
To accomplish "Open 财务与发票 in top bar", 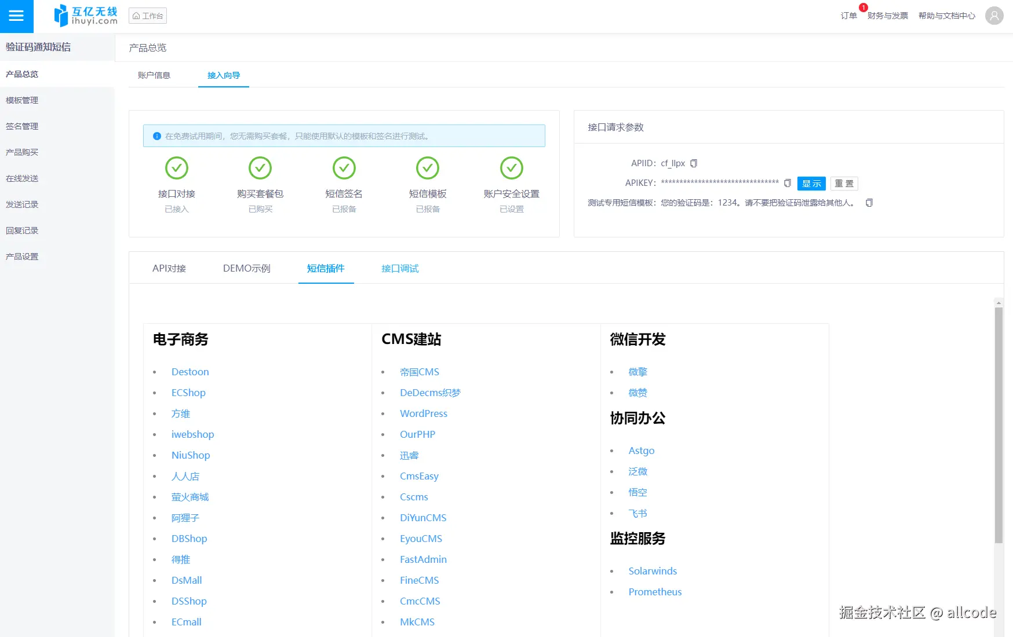I will coord(888,16).
